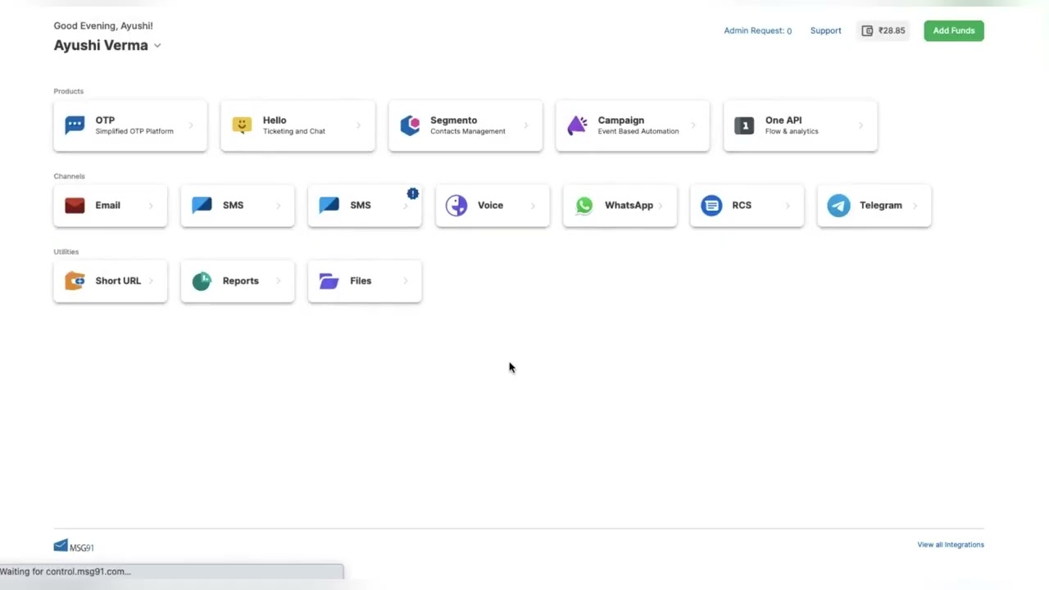This screenshot has height=590, width=1049.
Task: Click the arrow on the Telegram card
Action: point(915,206)
